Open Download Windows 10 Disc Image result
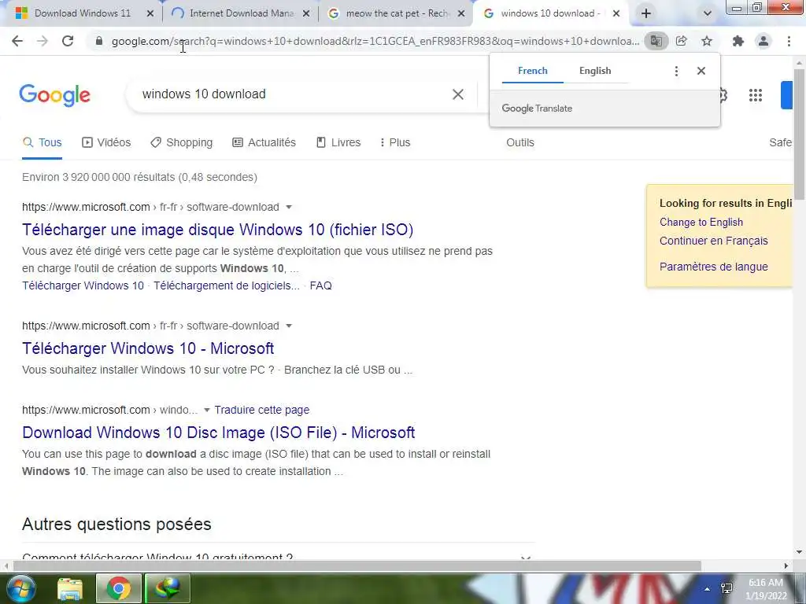 pyautogui.click(x=219, y=433)
